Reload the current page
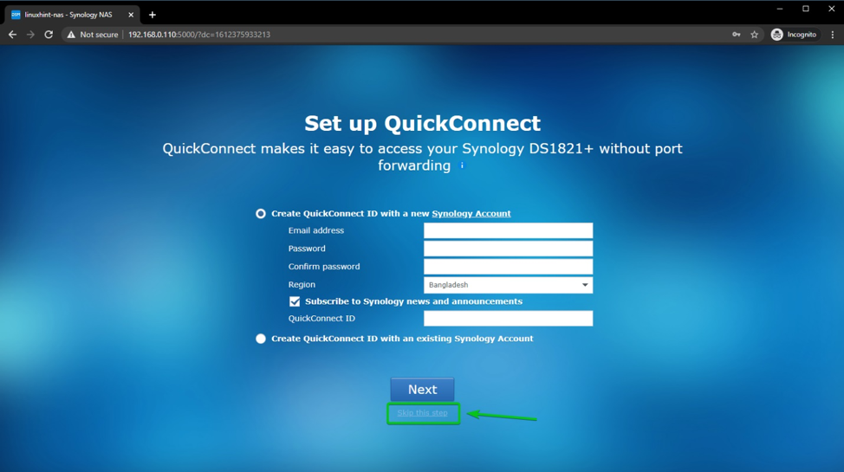The width and height of the screenshot is (844, 472). (x=49, y=35)
